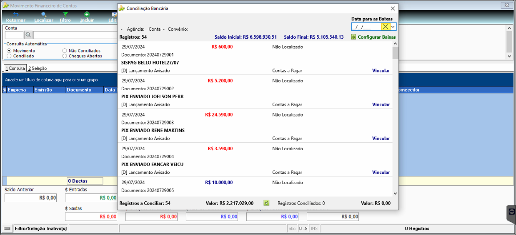
Task: Close the Conciliação Bancária dialog
Action: click(392, 8)
